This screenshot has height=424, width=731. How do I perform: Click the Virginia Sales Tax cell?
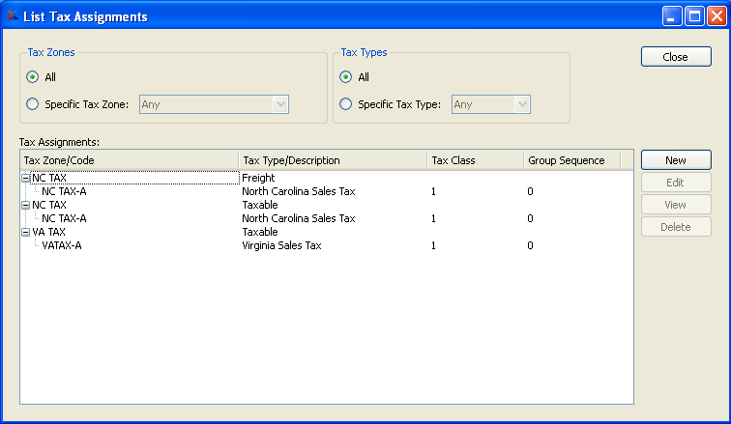click(281, 245)
